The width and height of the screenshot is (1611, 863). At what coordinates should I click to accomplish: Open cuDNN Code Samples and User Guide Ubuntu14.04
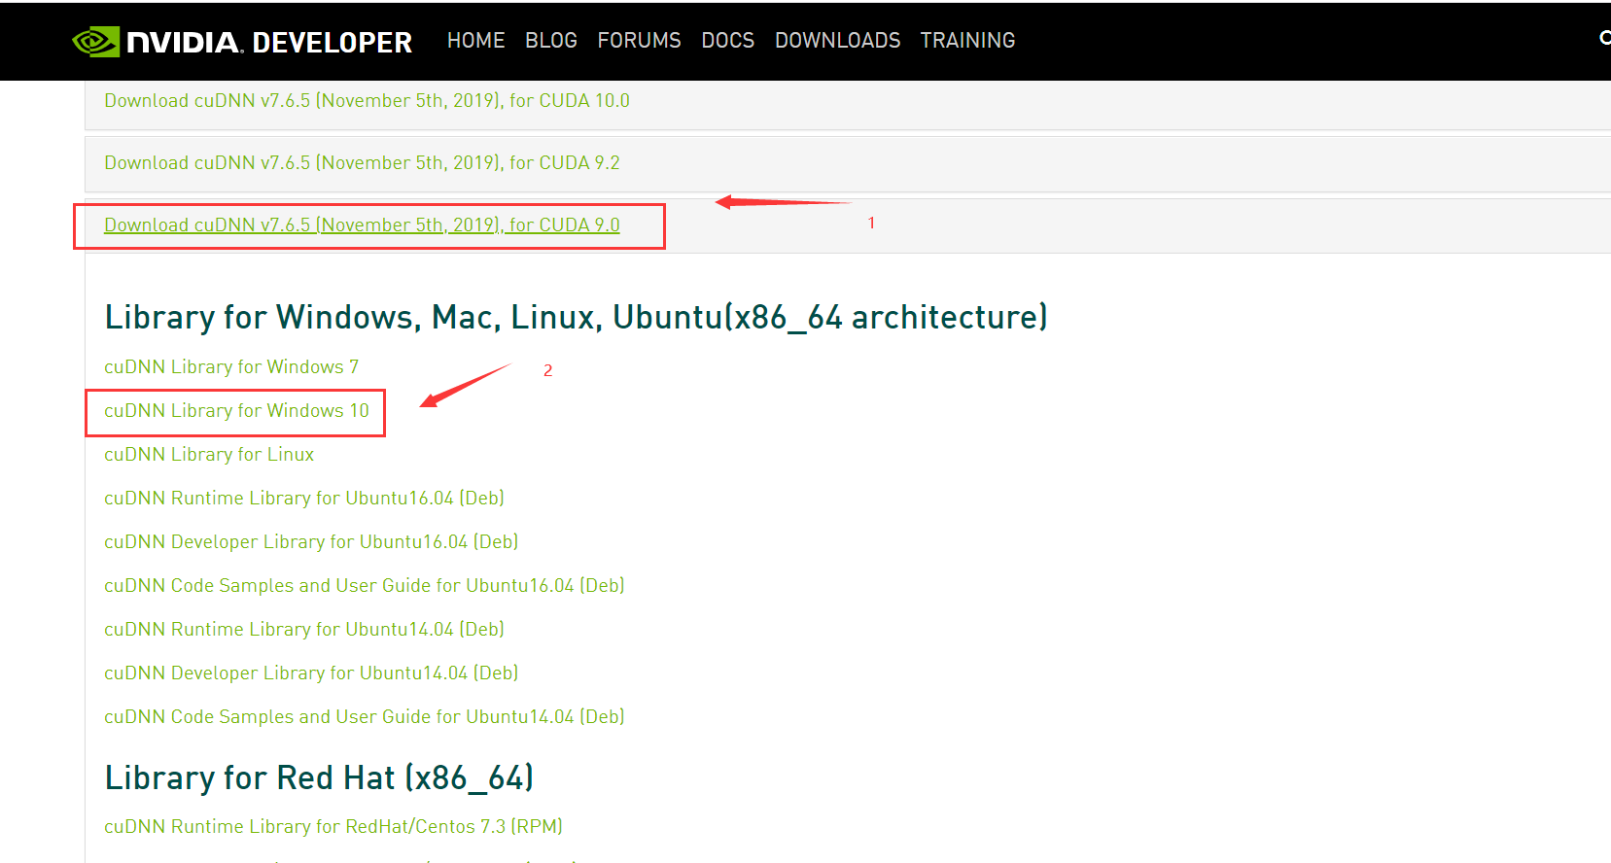pyautogui.click(x=365, y=717)
